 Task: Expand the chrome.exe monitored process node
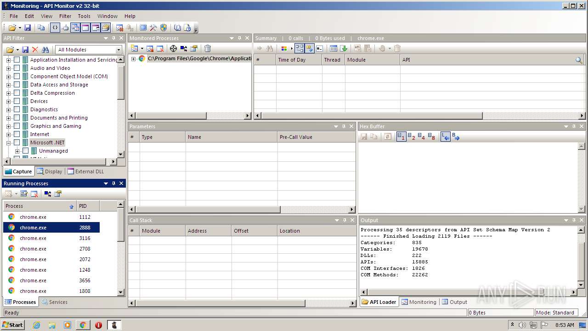point(133,58)
